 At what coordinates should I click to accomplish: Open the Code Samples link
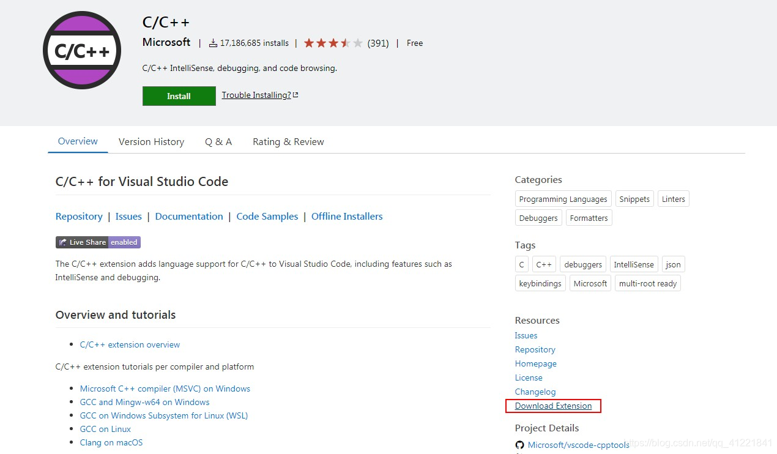coord(267,216)
